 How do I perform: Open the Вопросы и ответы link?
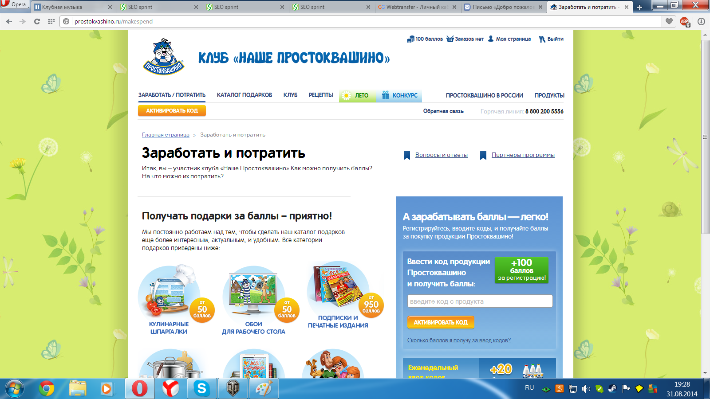442,155
